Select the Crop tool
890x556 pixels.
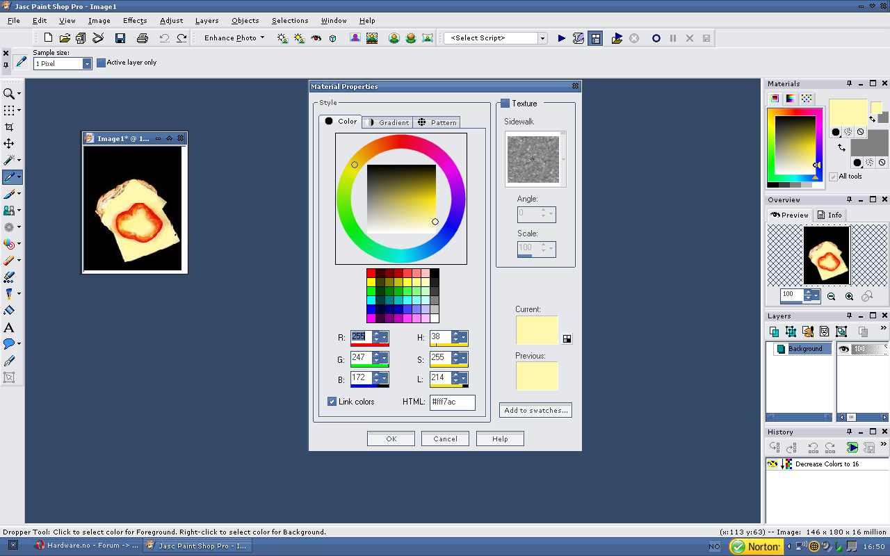(x=9, y=127)
